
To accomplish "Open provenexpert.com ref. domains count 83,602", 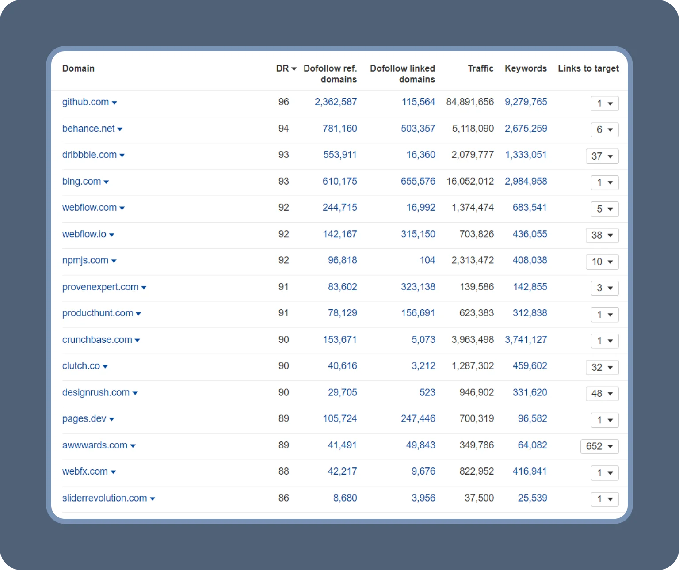I will (x=342, y=287).
